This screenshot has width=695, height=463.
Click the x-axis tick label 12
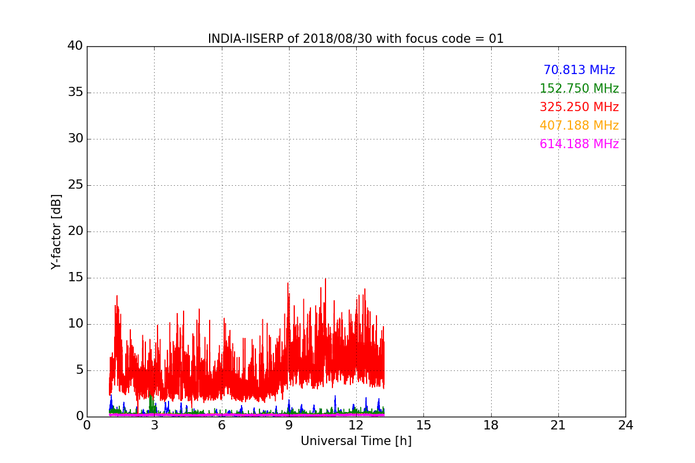pos(356,425)
